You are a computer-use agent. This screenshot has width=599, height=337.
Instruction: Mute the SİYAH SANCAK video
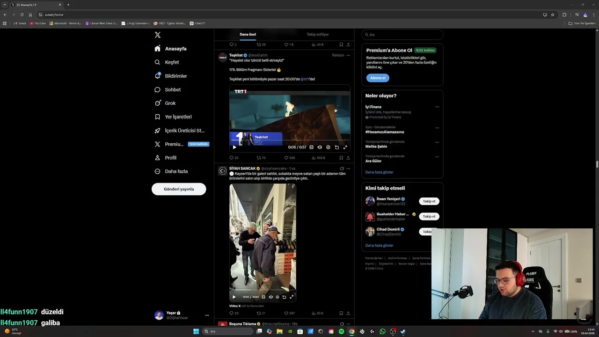[270, 297]
